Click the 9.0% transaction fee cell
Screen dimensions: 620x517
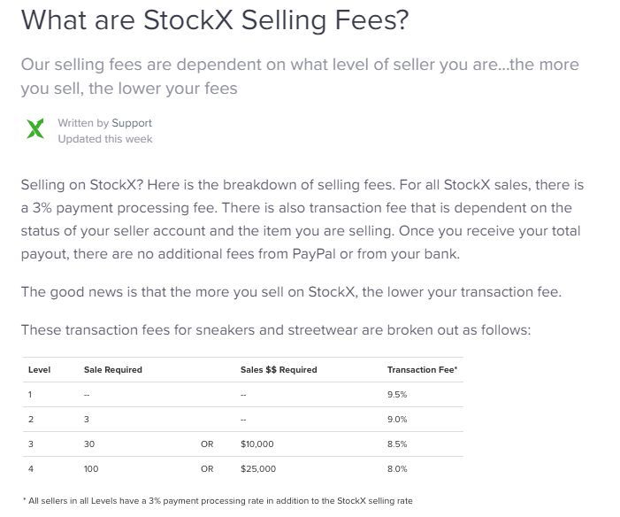(397, 419)
